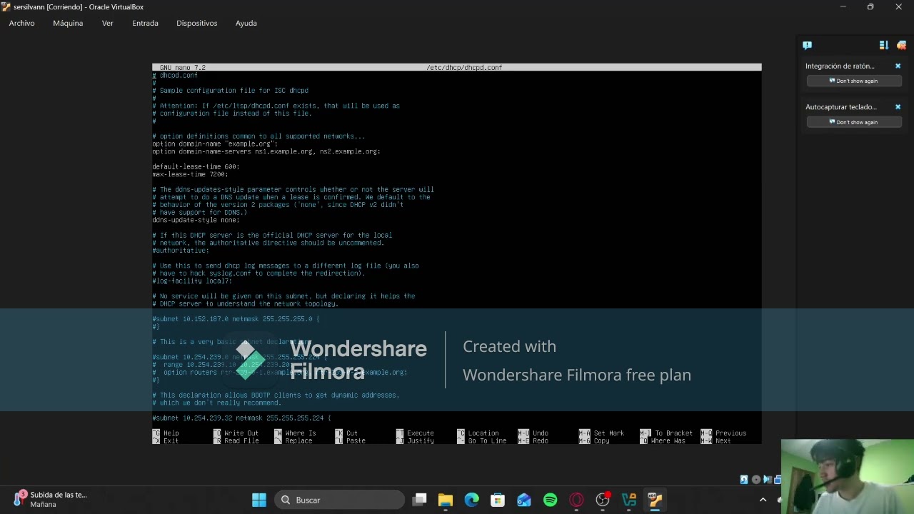Screen dimensions: 914x514
Task: Open Outlook from the taskbar
Action: point(524,500)
